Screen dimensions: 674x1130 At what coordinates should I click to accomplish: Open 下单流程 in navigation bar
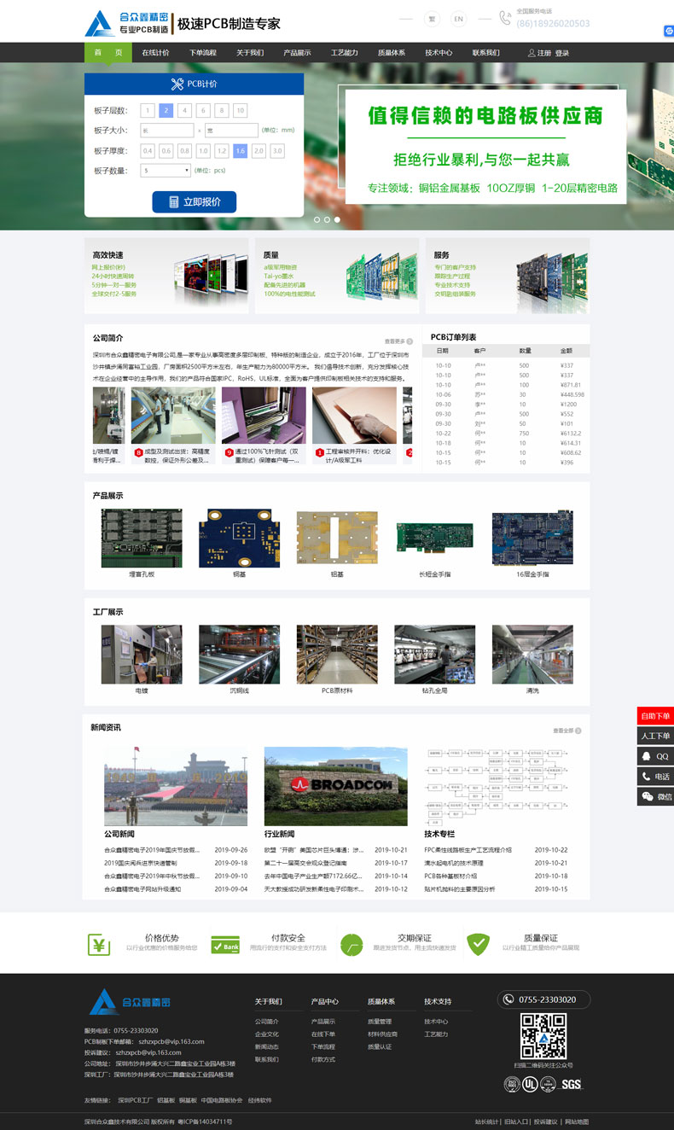tap(203, 52)
